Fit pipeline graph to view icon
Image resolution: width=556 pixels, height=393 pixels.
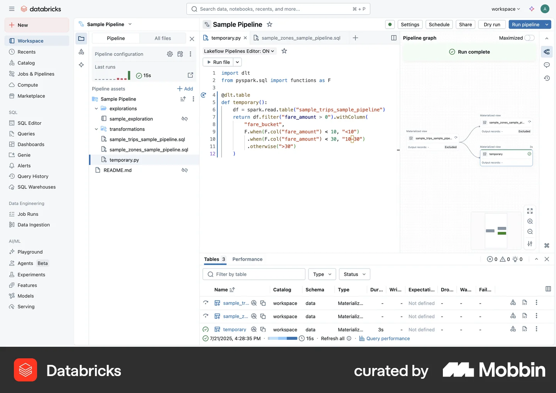tap(530, 211)
